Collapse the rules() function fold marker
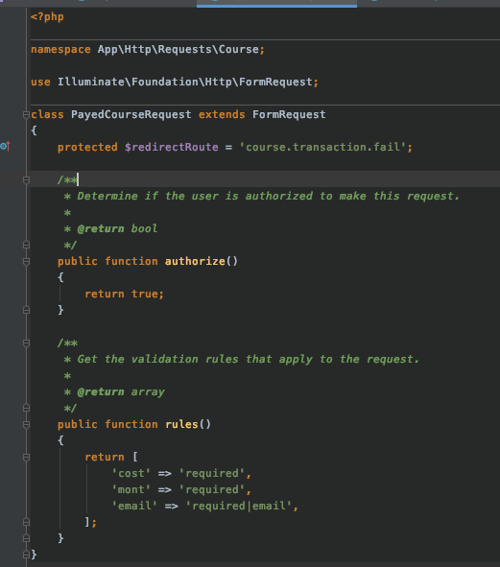The image size is (500, 567). (x=26, y=424)
